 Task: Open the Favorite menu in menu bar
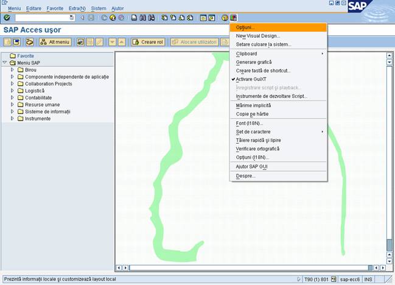tap(55, 9)
